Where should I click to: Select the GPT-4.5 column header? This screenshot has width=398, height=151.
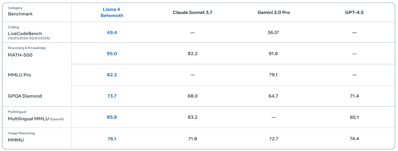[x=354, y=12]
